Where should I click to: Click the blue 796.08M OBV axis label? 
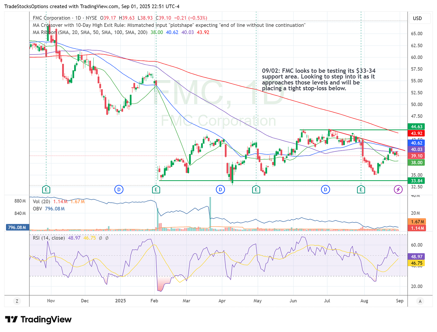click(17, 228)
